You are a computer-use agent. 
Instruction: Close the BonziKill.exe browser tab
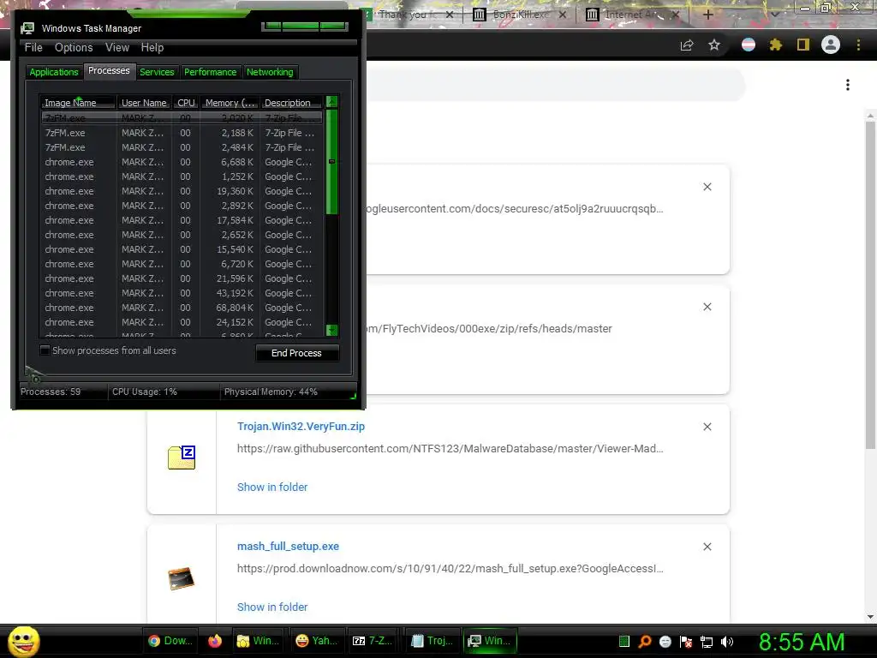(563, 15)
